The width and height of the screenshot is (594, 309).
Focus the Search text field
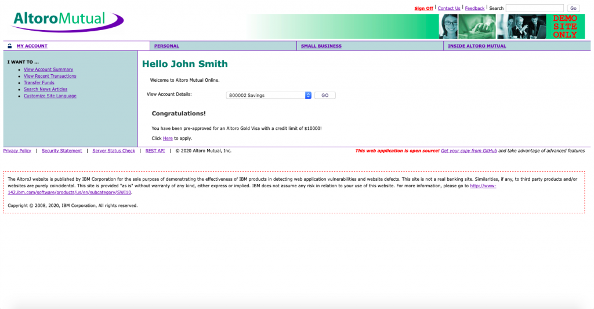pos(534,8)
